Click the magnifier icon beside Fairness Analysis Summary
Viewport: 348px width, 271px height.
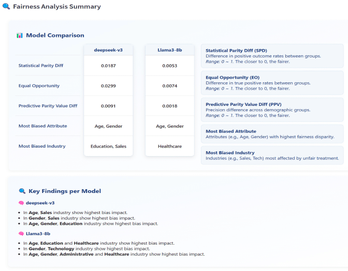click(x=6, y=6)
